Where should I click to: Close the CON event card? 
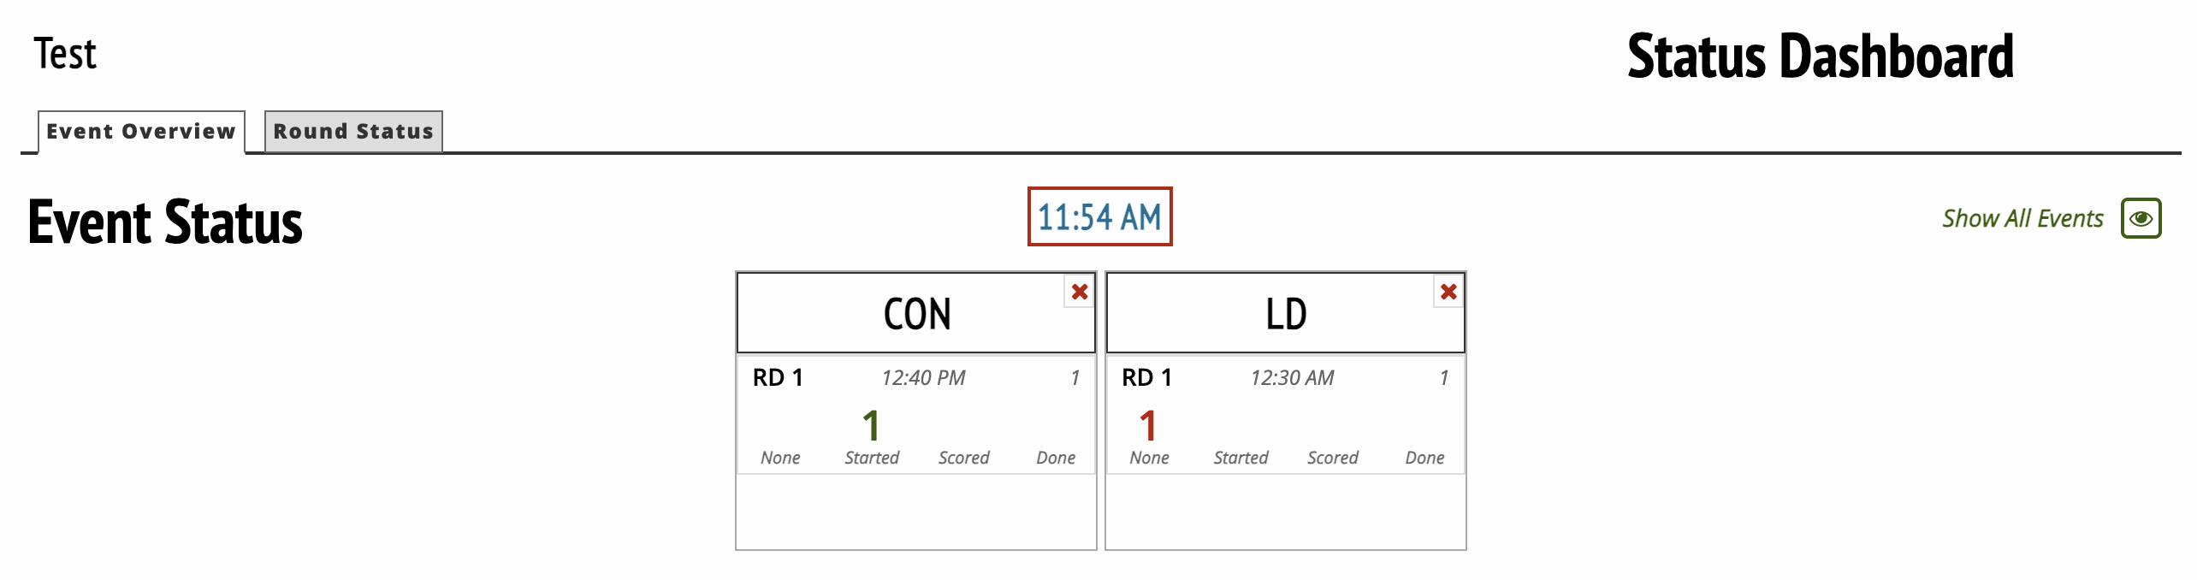tap(1079, 292)
